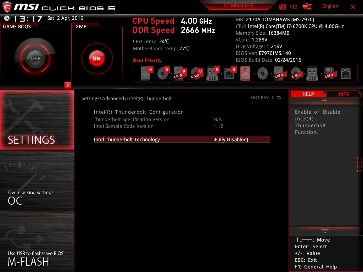
Task: Open the English language selector
Action: pos(330,6)
